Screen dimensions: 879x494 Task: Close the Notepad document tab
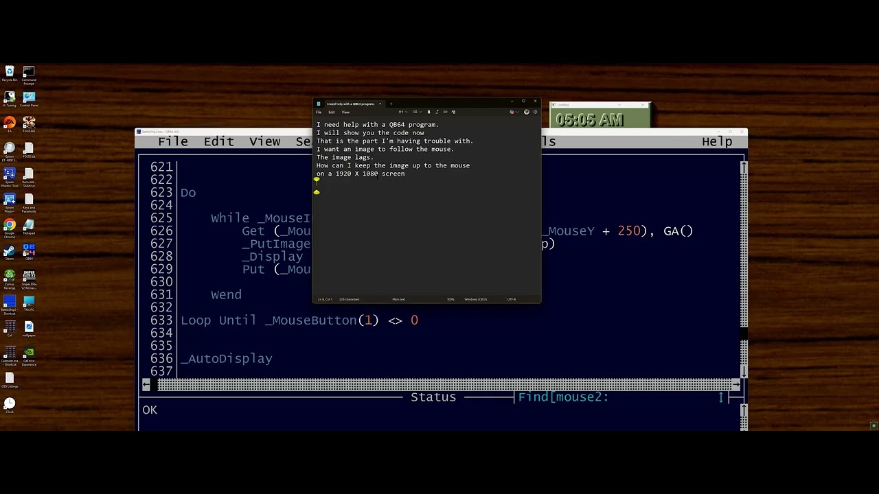(x=380, y=104)
